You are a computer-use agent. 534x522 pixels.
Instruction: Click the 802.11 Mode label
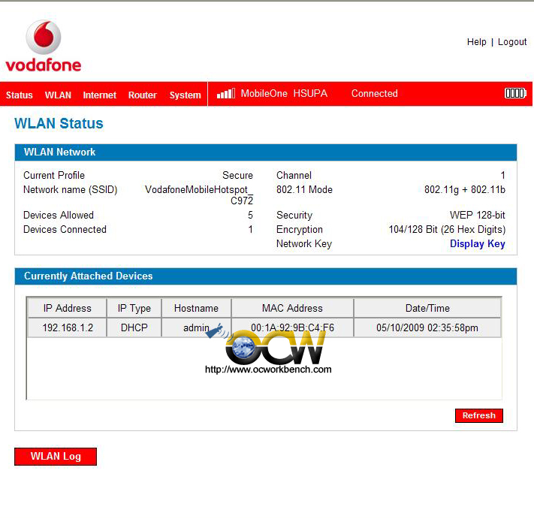click(304, 190)
